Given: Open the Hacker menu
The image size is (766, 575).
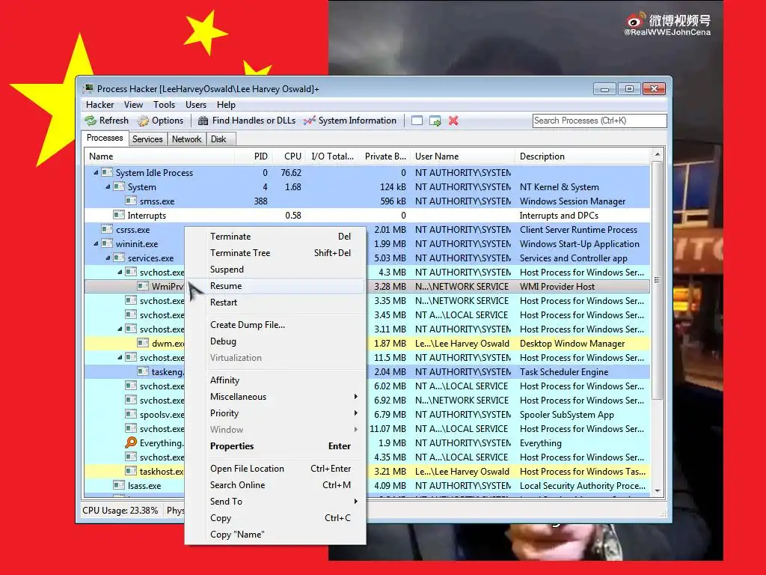Looking at the screenshot, I should (99, 105).
